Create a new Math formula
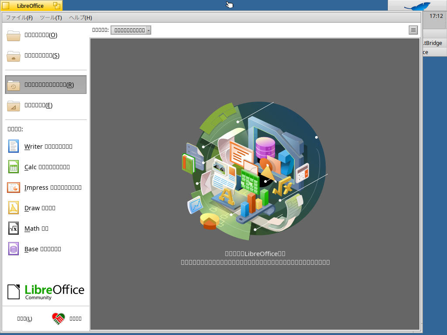Viewport: 447px width, 335px height. pos(45,229)
